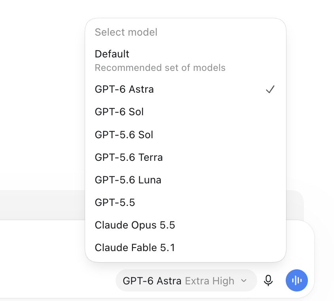
Task: Click the microphone dictation icon
Action: coord(268,280)
